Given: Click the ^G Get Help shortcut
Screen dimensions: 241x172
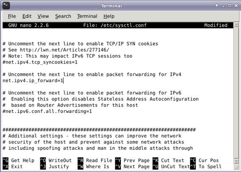Looking at the screenshot, I should [18, 161].
